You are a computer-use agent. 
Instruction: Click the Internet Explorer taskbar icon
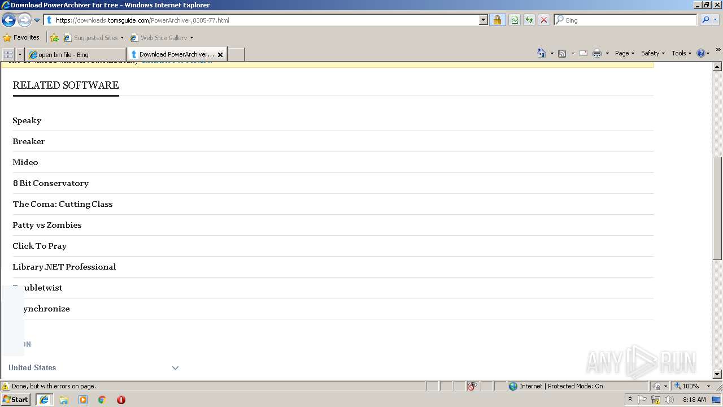(x=44, y=400)
